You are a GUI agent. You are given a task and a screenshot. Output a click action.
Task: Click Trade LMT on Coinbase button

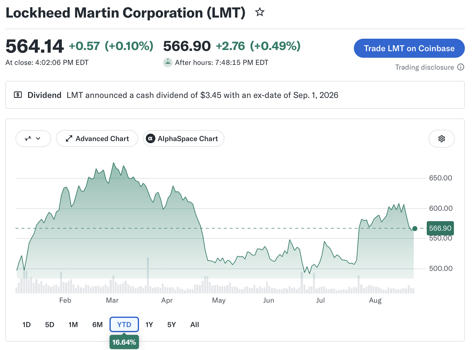click(409, 48)
